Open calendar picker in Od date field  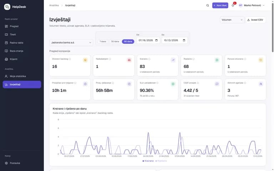tap(156, 40)
